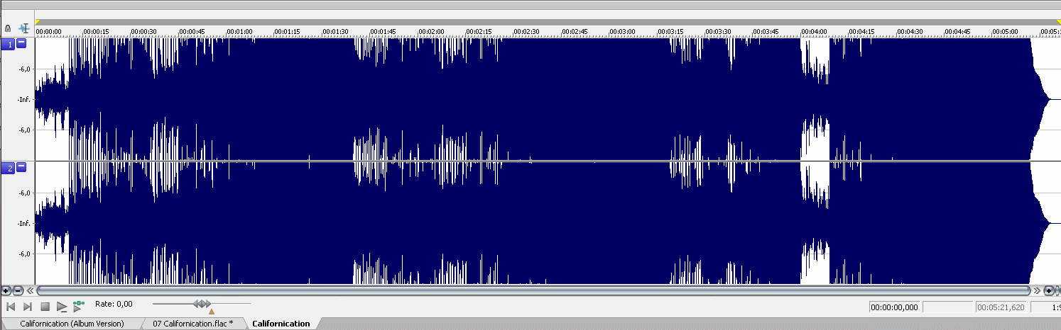
Task: Click the yellow start marker on the marker bar
Action: click(x=38, y=23)
